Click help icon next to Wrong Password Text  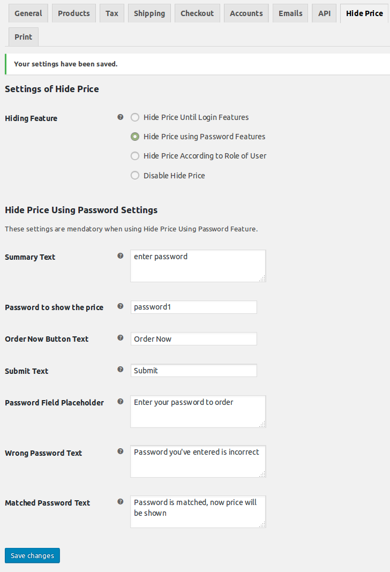tap(121, 451)
